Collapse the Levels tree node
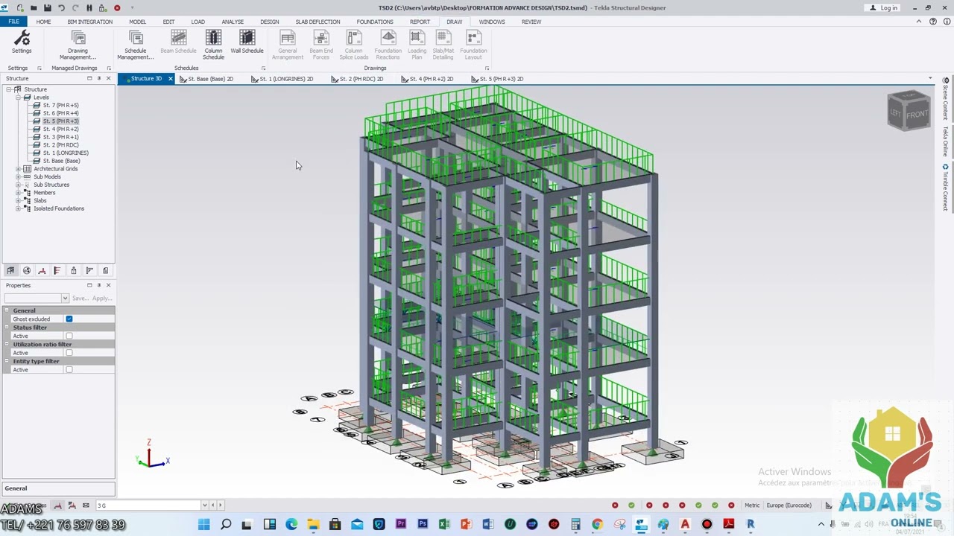 (x=18, y=98)
